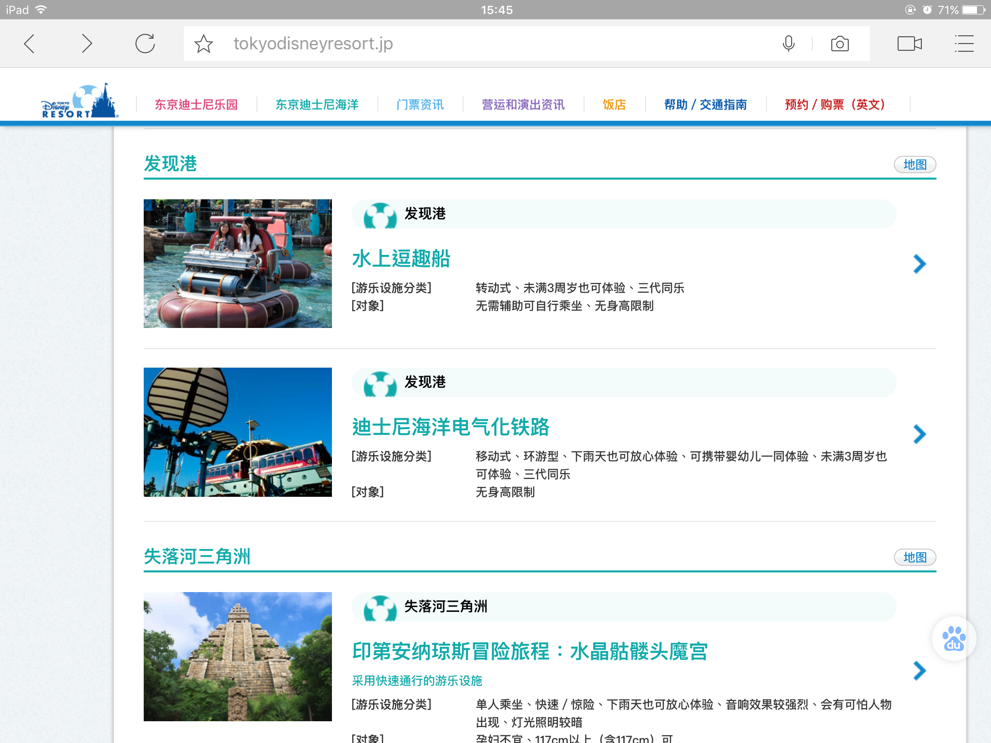Tap the 15:45 clock in status bar
The image size is (991, 743).
496,10
